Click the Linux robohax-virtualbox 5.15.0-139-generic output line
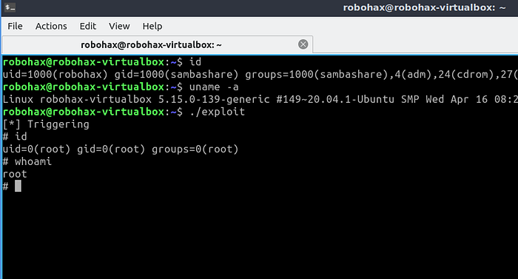 tap(260, 99)
